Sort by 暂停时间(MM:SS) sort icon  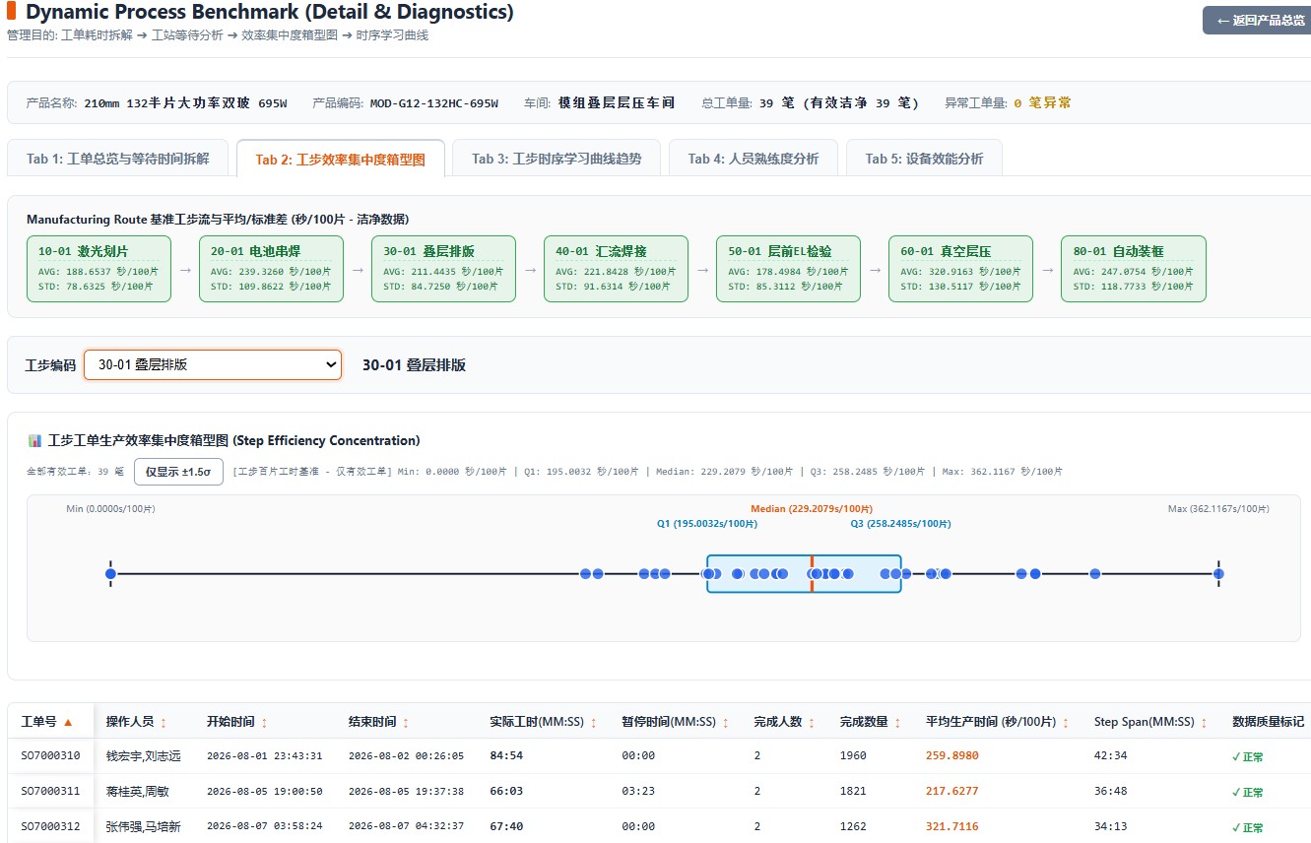tap(726, 722)
